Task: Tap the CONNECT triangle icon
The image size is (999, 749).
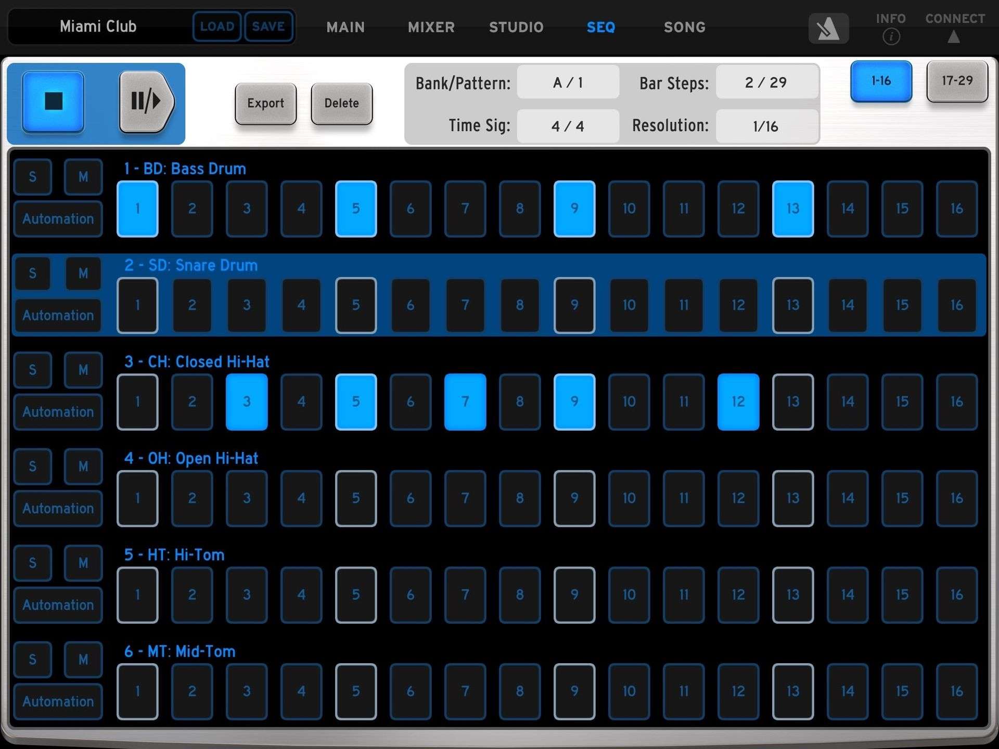Action: point(953,36)
